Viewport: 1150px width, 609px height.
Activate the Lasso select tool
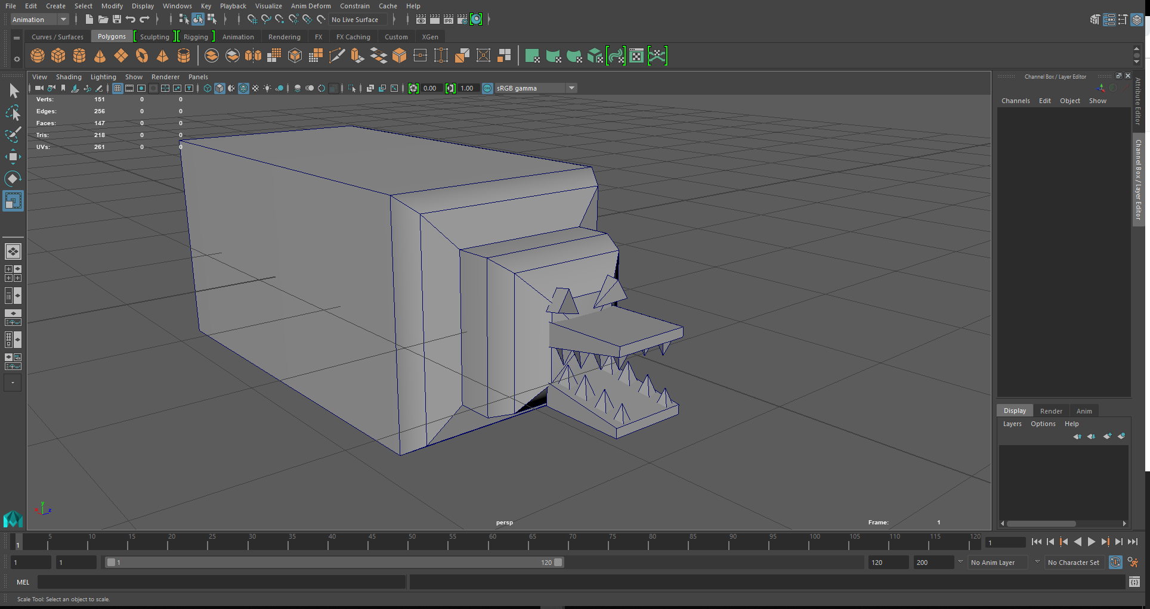click(x=13, y=113)
